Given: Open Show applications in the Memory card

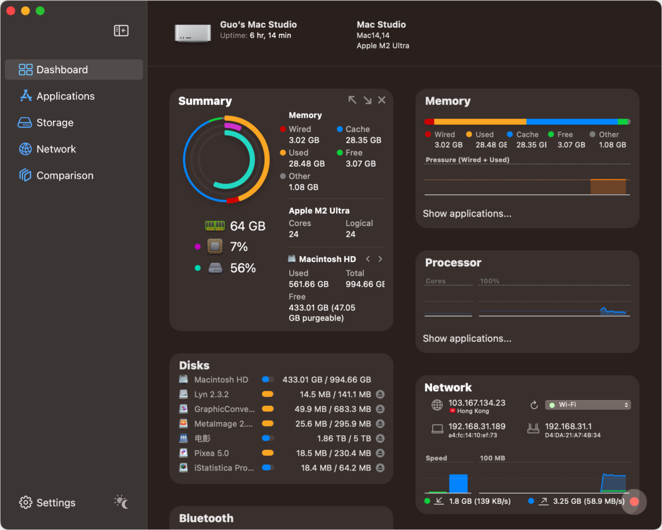Looking at the screenshot, I should [x=467, y=214].
